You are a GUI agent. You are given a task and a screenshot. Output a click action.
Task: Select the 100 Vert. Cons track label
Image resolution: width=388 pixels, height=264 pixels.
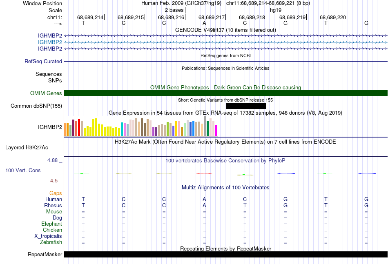23,170
